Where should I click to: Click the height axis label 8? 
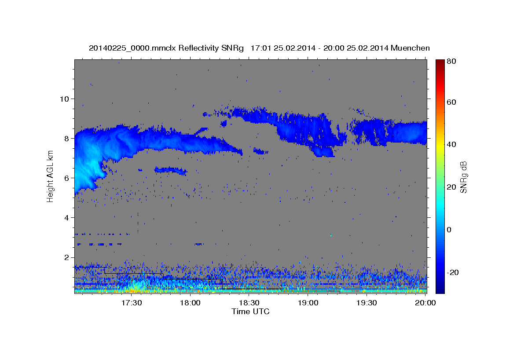tap(68, 138)
